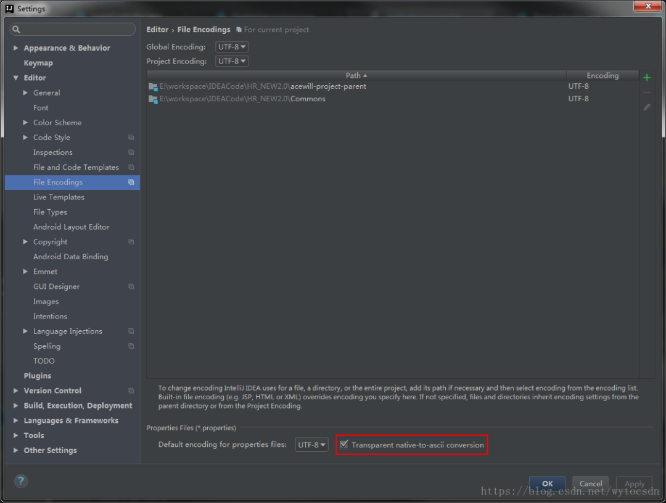Open the Keymap settings page
This screenshot has width=666, height=503.
(x=38, y=63)
